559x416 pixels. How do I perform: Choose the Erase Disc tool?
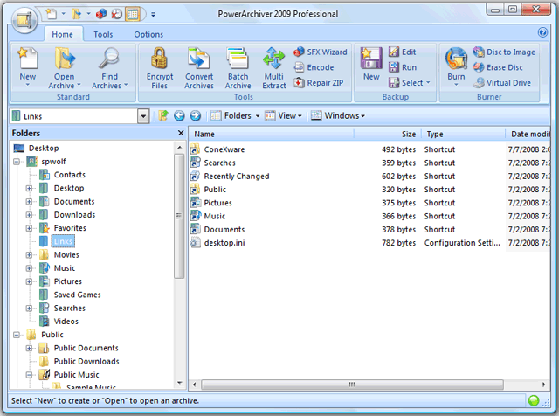498,67
